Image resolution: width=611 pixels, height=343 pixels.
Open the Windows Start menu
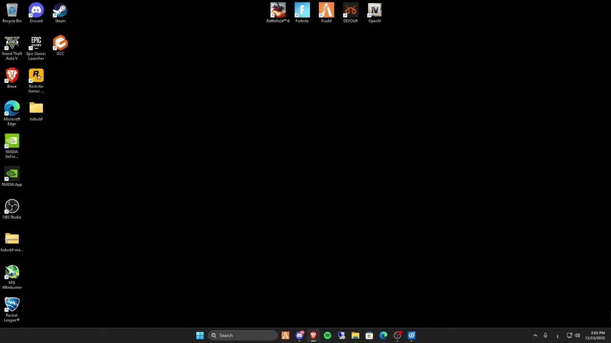click(x=200, y=335)
